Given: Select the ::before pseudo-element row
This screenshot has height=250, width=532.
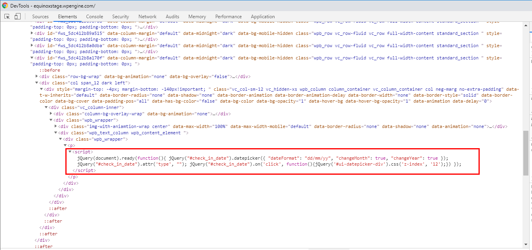Looking at the screenshot, I should [50, 70].
